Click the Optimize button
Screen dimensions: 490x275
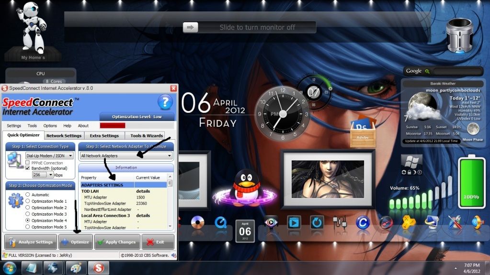coord(76,242)
